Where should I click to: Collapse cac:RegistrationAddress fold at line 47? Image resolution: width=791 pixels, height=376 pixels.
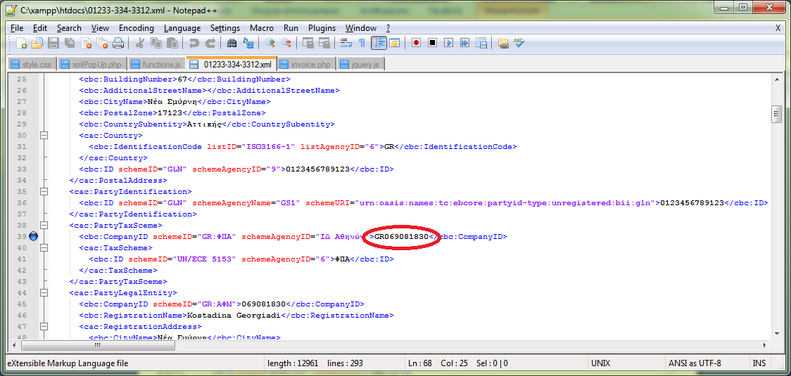tap(44, 327)
